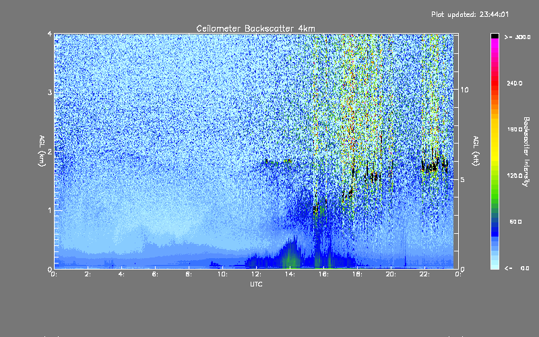Click the '120.0' colorbar value

point(515,175)
